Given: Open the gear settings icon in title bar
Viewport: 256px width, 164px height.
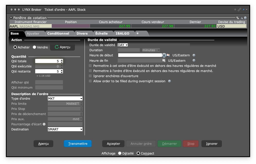Looking at the screenshot, I should [235, 9].
